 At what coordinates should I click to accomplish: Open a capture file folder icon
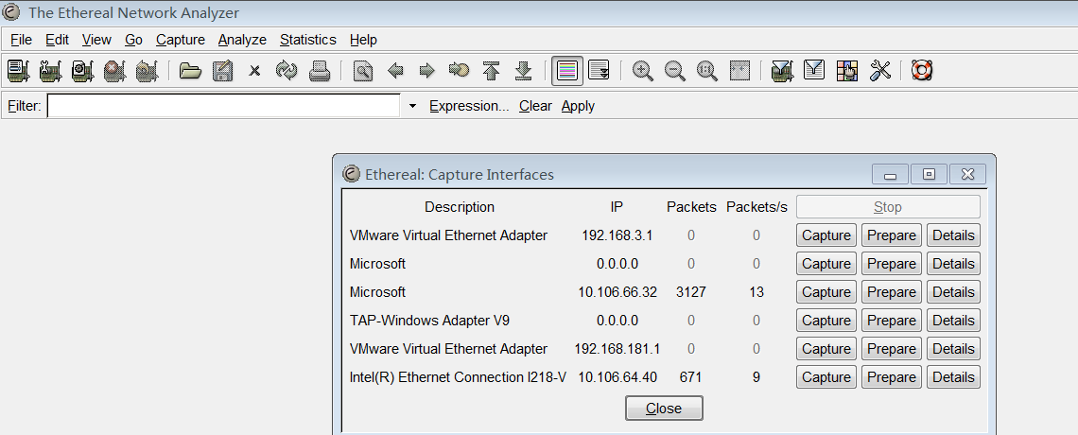pos(190,71)
